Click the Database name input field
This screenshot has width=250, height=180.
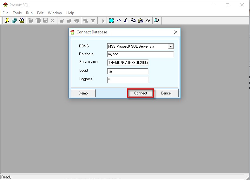point(140,54)
